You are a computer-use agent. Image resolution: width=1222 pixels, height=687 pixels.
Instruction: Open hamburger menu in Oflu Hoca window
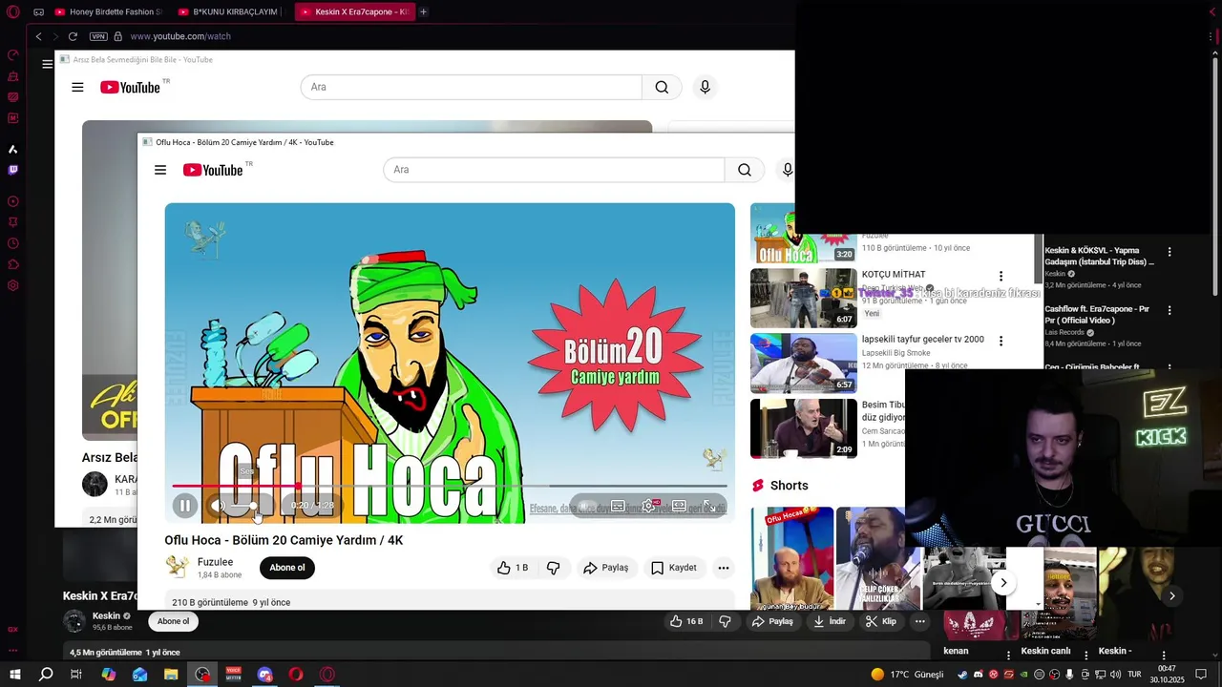click(160, 170)
